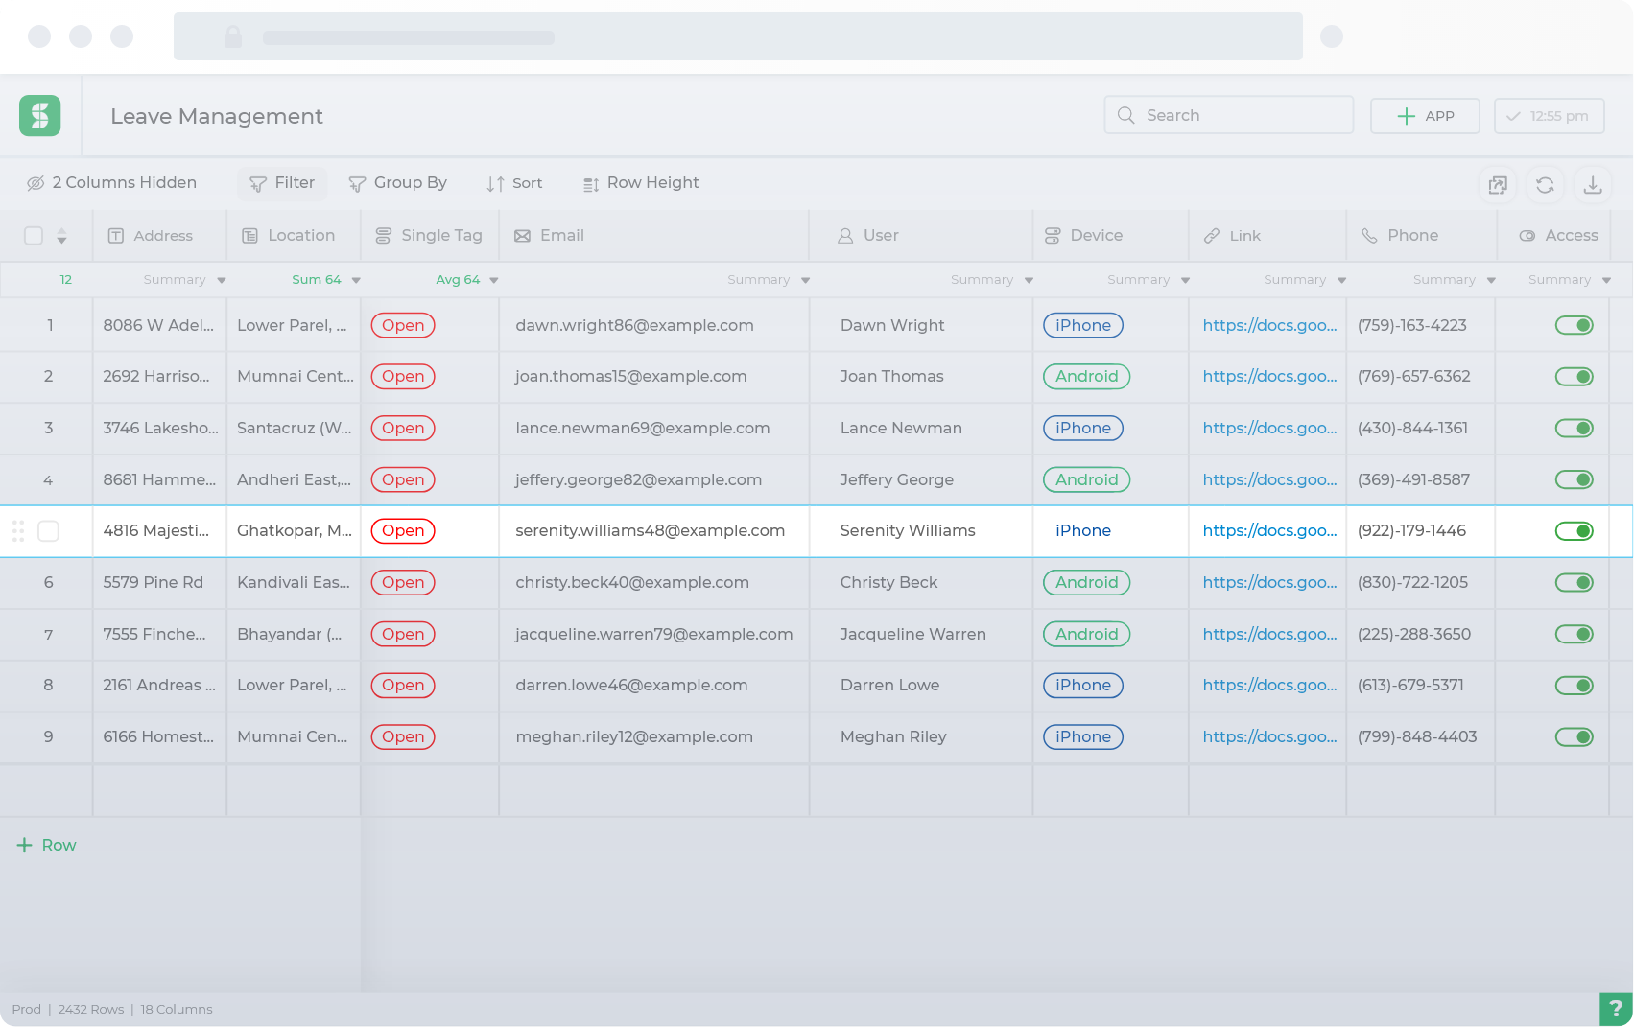Click the download icon in toolbar

pos(1593,184)
